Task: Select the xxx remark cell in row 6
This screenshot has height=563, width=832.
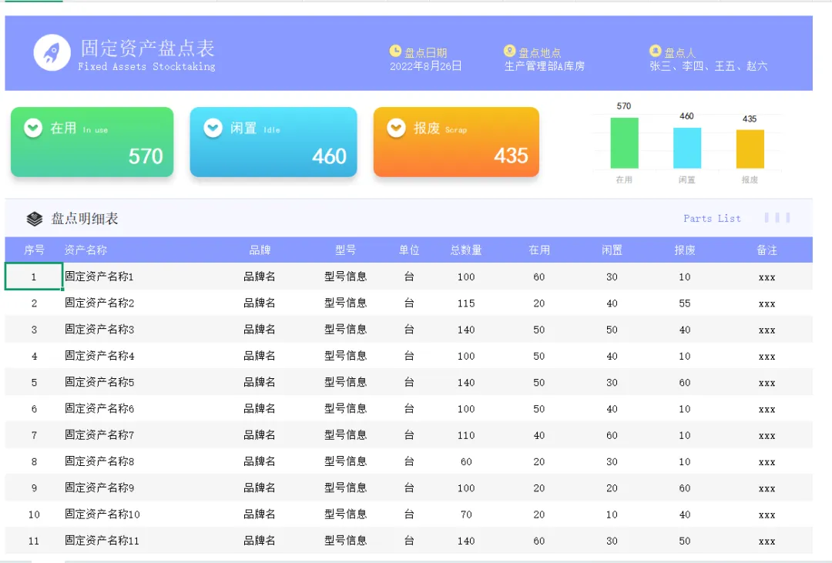Action: pyautogui.click(x=767, y=410)
